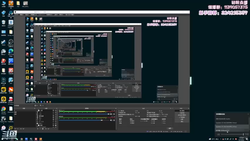Open Google Chrome desktop shortcut
This screenshot has height=141, width=250.
coord(3,110)
